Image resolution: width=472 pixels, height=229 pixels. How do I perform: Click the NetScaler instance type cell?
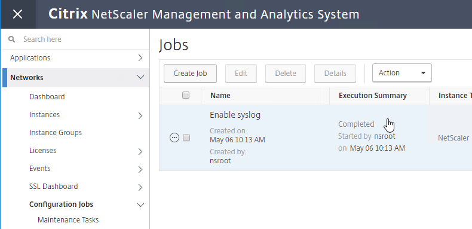point(453,138)
